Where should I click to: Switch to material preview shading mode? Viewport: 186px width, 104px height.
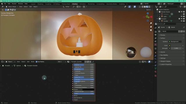coord(147,7)
